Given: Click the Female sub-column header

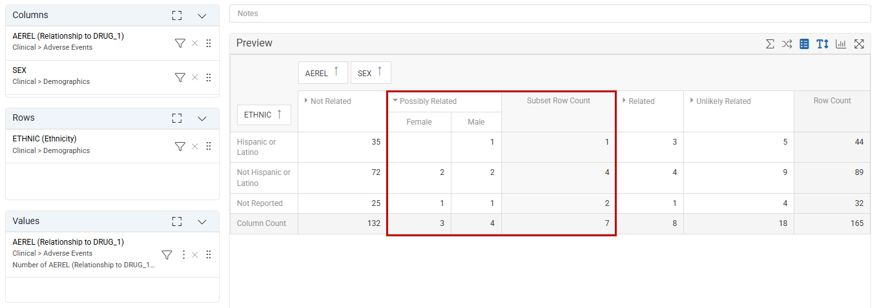Looking at the screenshot, I should [419, 122].
